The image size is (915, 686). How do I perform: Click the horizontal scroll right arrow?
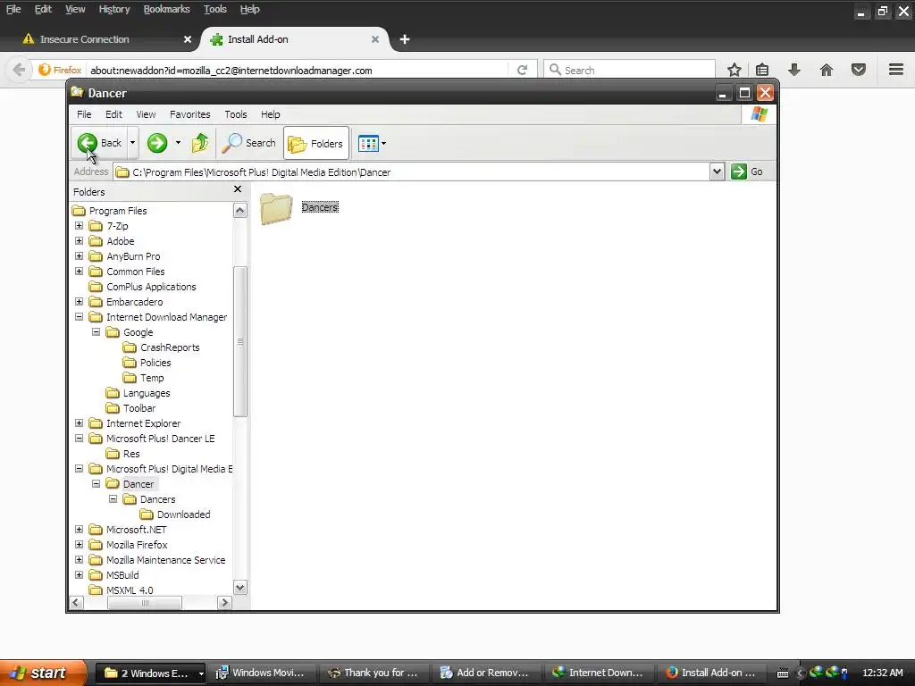224,603
